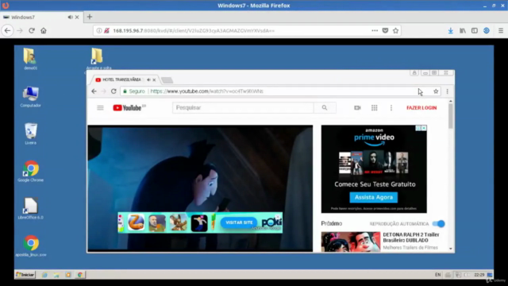The image size is (508, 286).
Task: Open the YouTube apps grid
Action: click(x=374, y=108)
